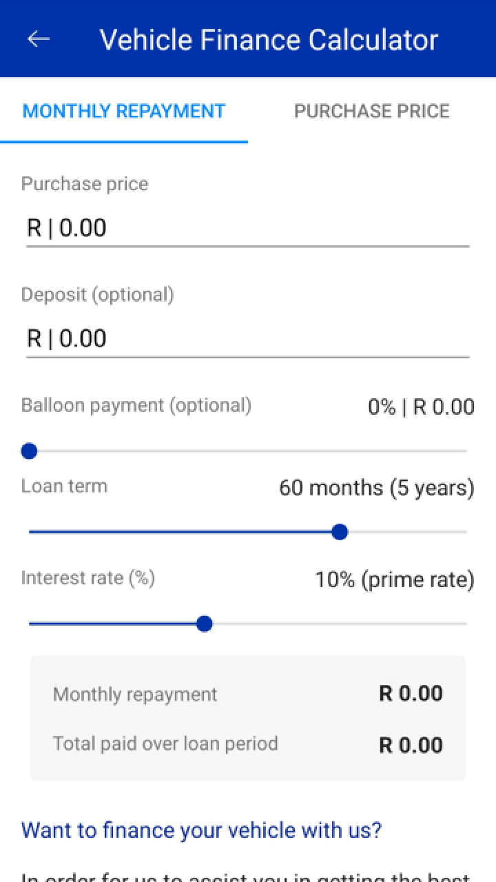Click the Balloon payment slider handle
Image resolution: width=496 pixels, height=882 pixels.
(x=29, y=451)
